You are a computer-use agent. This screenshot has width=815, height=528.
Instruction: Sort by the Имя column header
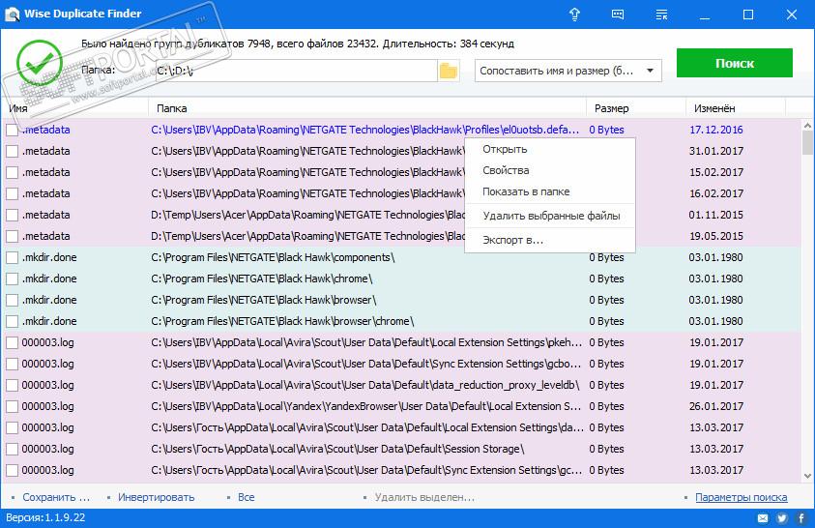[75, 108]
